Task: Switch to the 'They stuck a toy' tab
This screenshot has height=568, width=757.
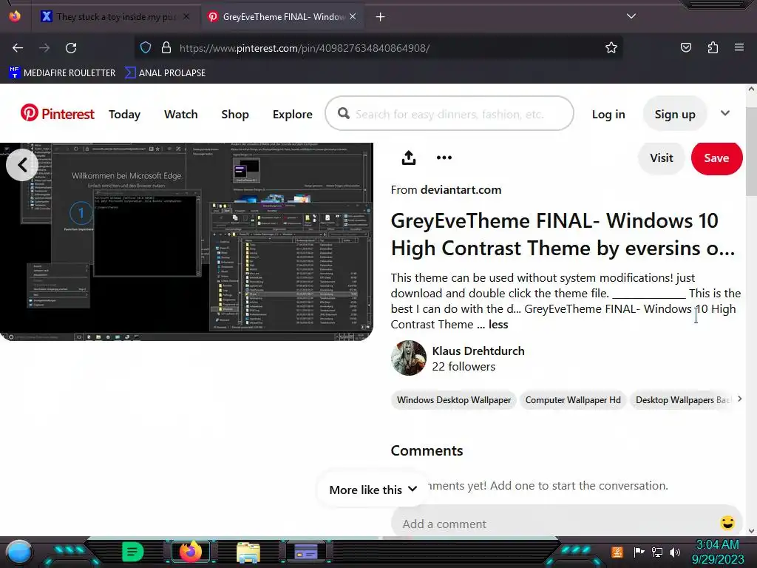Action: pyautogui.click(x=116, y=17)
